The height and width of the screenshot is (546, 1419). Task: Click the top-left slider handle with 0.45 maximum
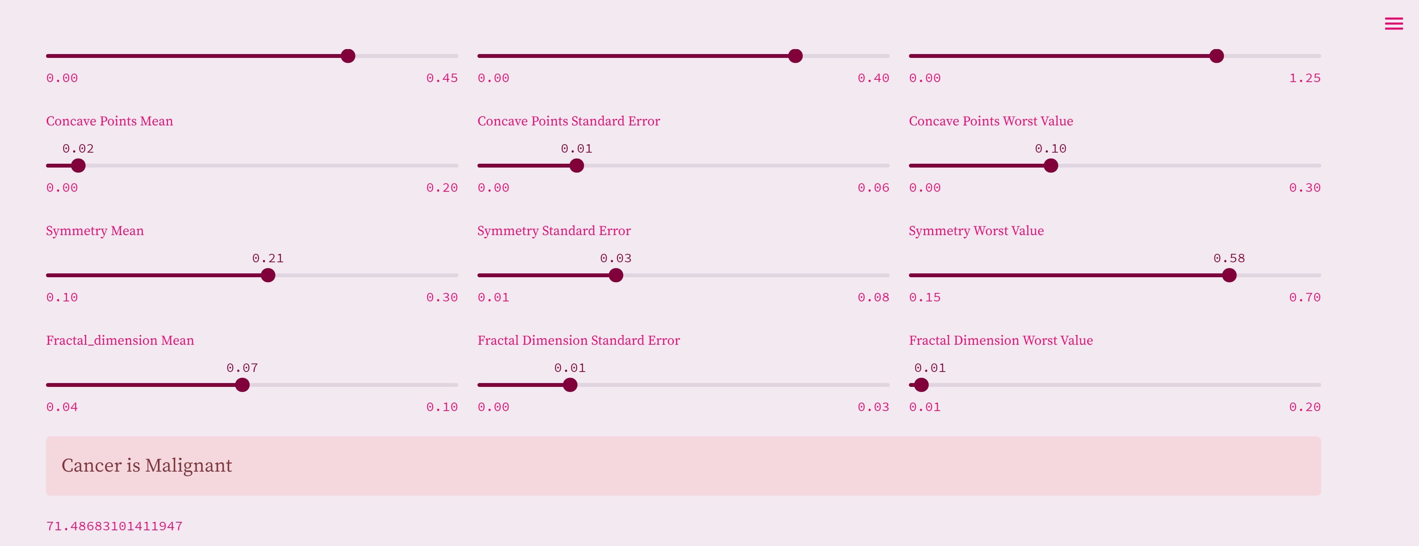point(347,56)
